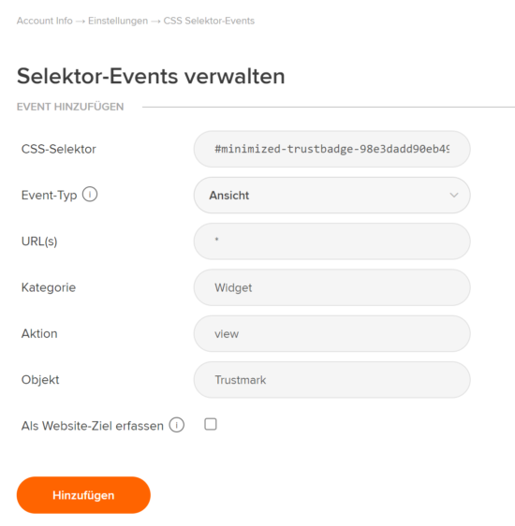Focus the CSS-Selektor input field

(331, 149)
